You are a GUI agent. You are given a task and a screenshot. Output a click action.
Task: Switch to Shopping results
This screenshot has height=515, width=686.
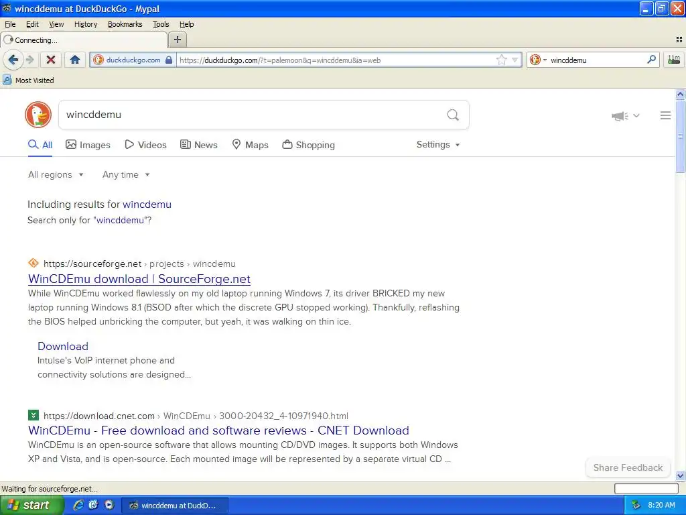pyautogui.click(x=308, y=145)
